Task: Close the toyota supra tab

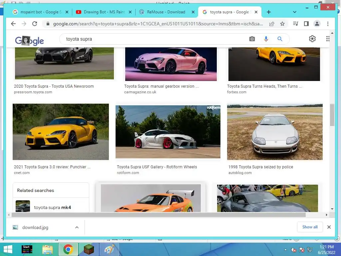Action: (256, 12)
